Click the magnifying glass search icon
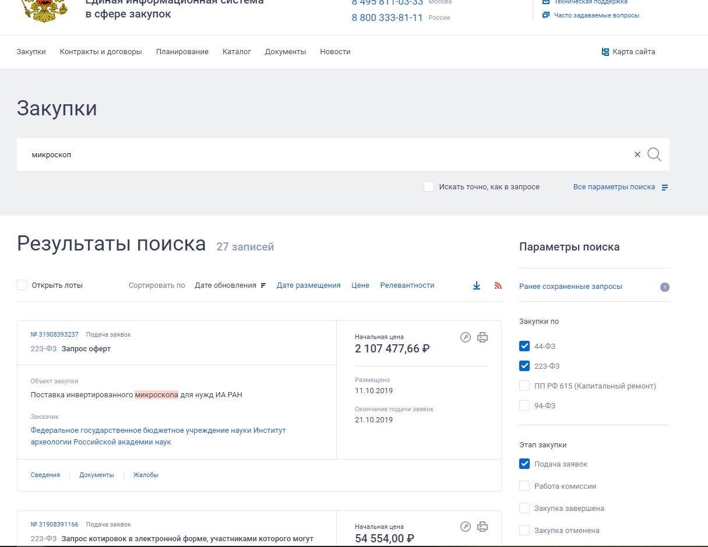The image size is (708, 547). pyautogui.click(x=654, y=154)
